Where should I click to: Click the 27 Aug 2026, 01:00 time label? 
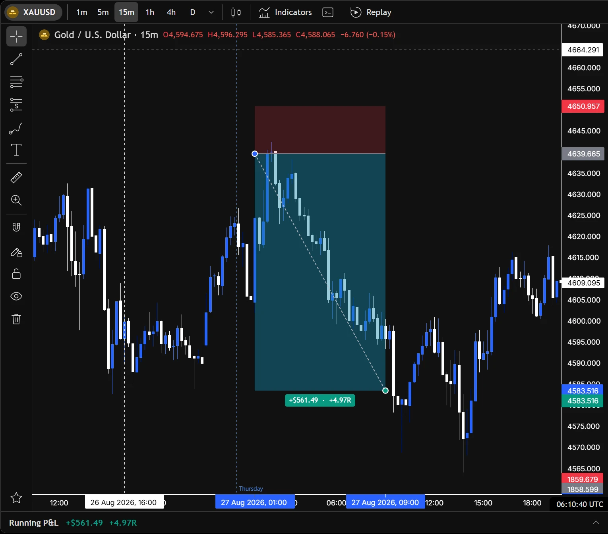pos(255,503)
